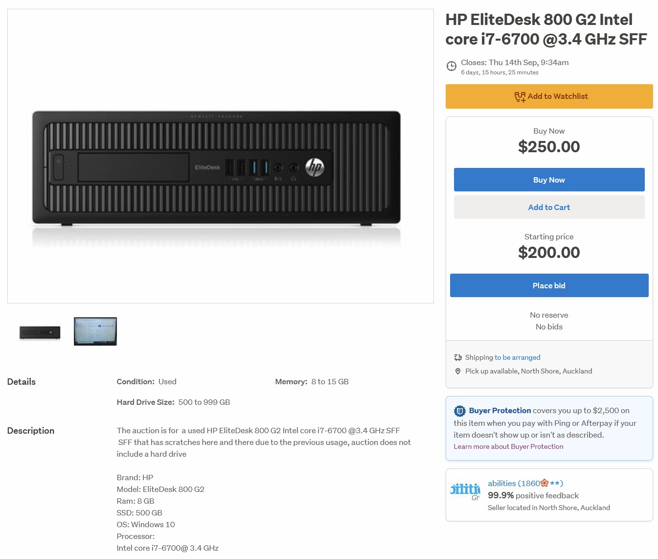Viewport: 658px width, 559px height.
Task: Add this item to Watchlist
Action: point(549,96)
